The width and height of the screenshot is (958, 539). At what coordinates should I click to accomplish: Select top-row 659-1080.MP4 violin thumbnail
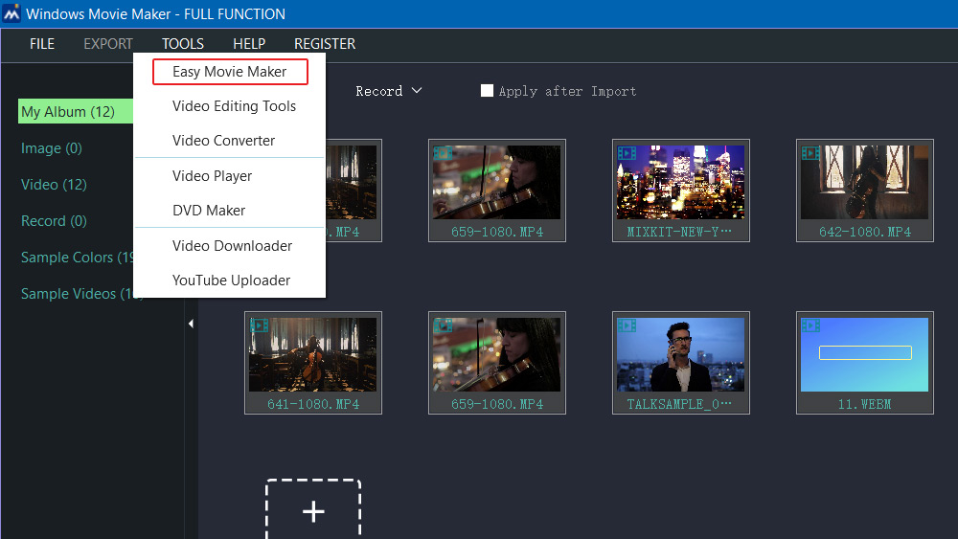click(496, 191)
